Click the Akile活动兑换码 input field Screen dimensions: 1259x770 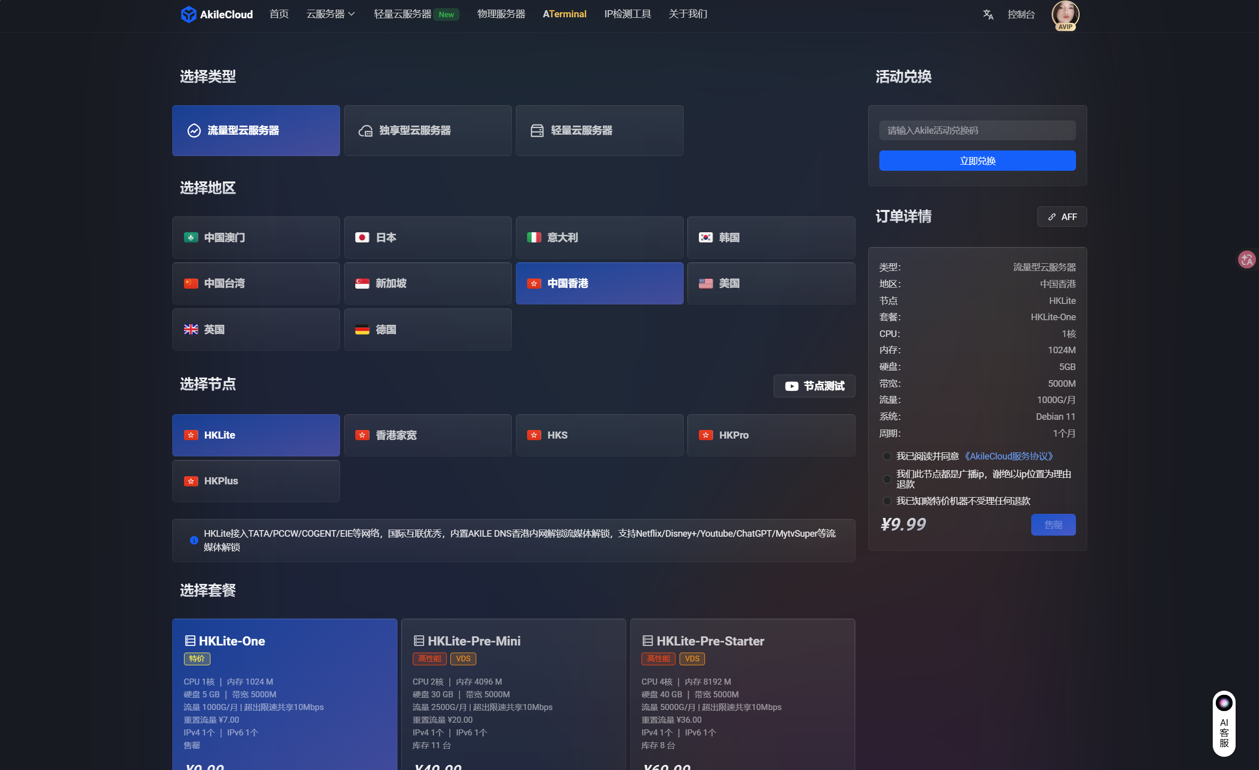pos(976,131)
